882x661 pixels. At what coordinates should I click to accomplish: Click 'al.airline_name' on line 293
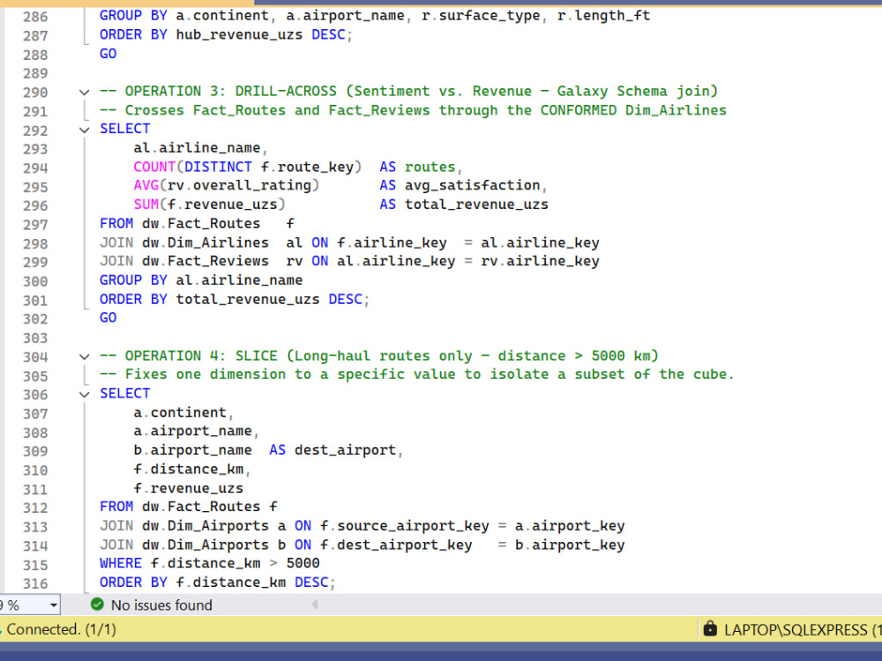tap(197, 148)
